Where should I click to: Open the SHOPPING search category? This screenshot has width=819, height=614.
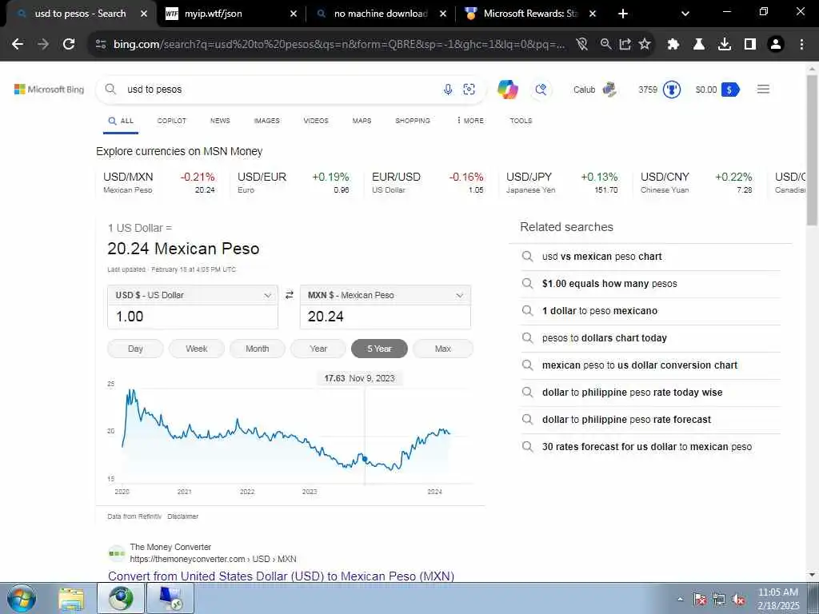pos(413,121)
